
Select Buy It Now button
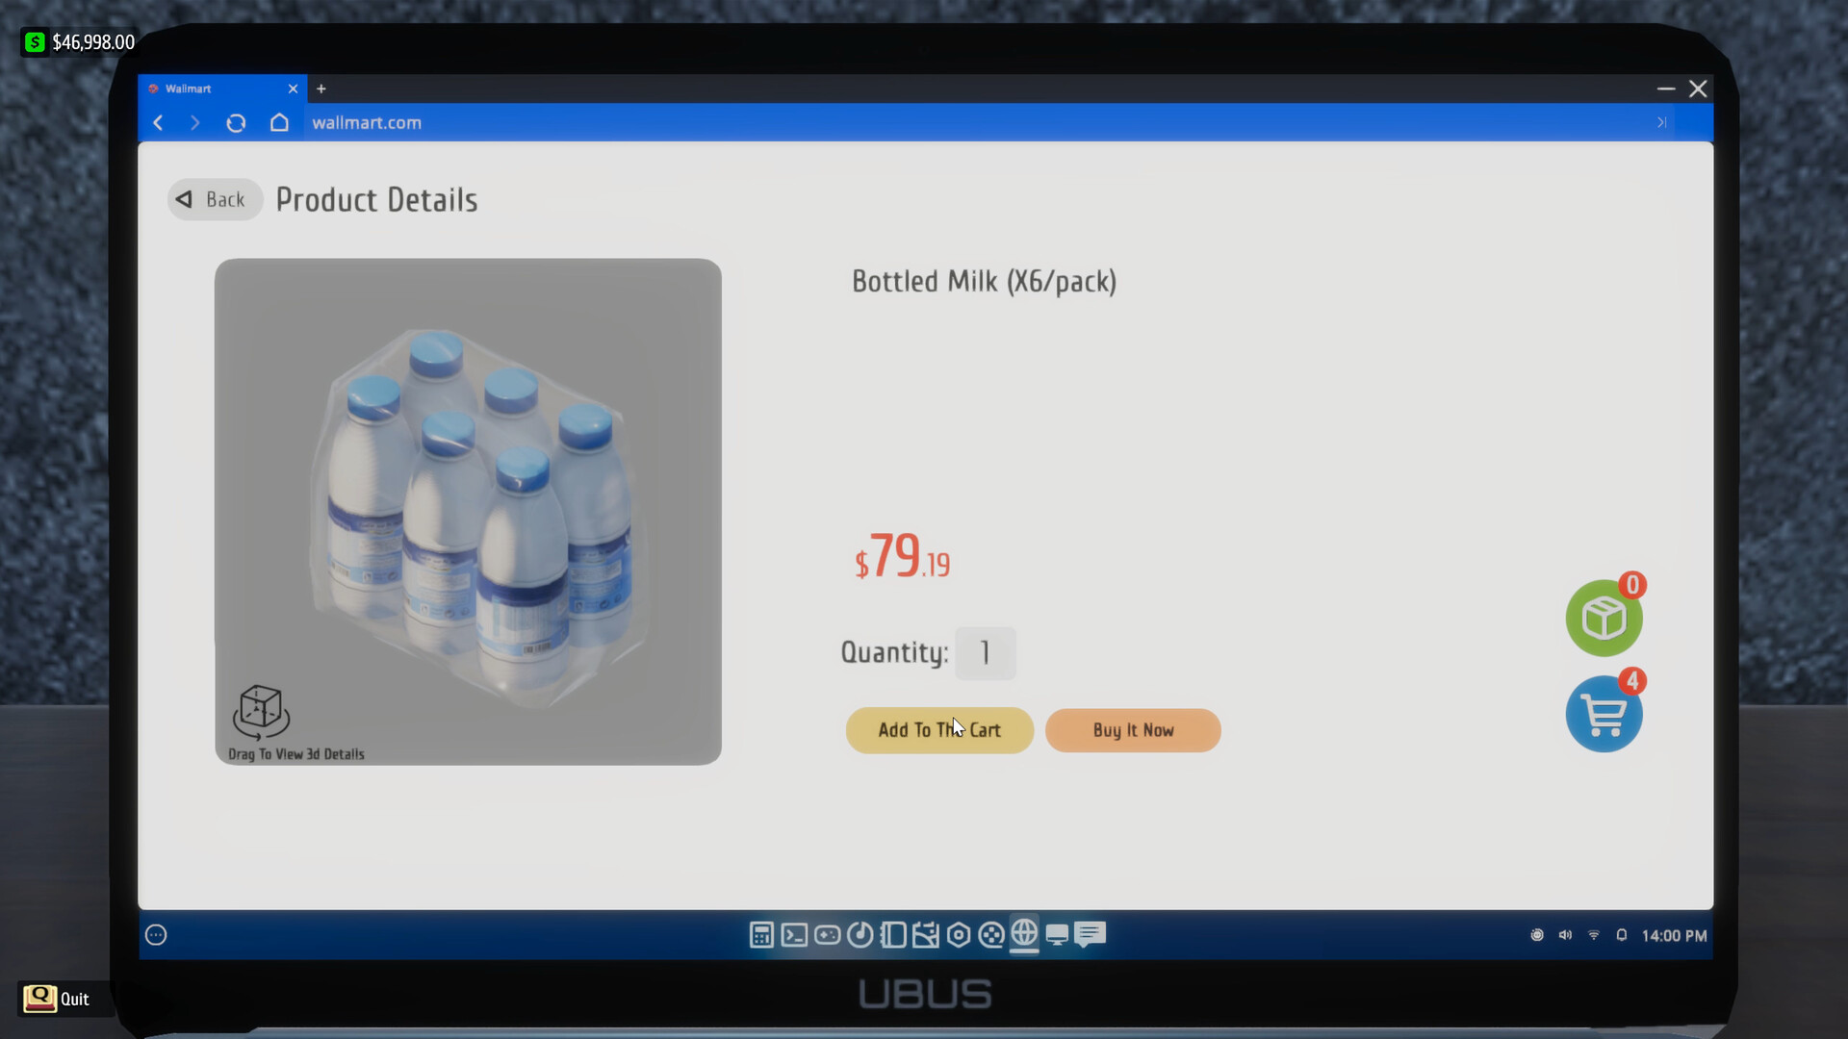point(1134,729)
